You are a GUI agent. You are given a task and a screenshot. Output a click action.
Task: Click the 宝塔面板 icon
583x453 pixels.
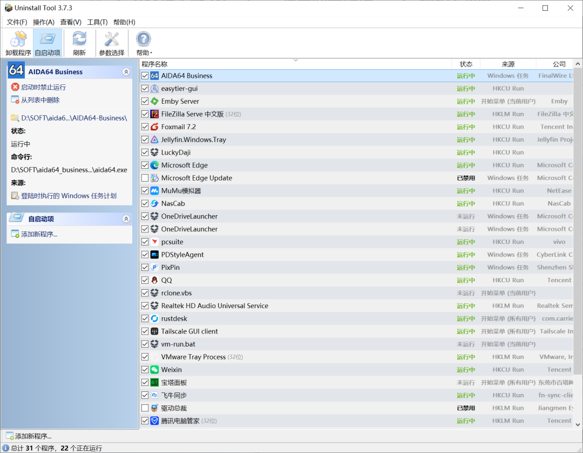coord(154,383)
